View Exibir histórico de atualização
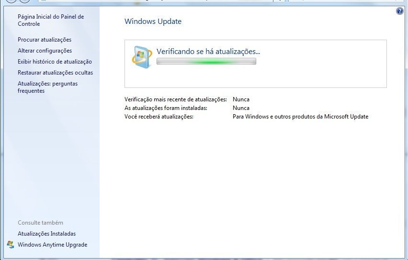 [55, 62]
